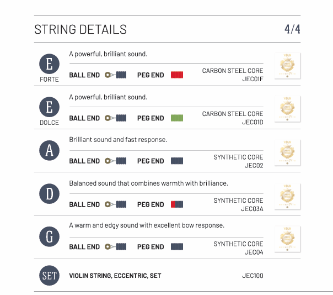Click the String Details heading

pyautogui.click(x=80, y=29)
